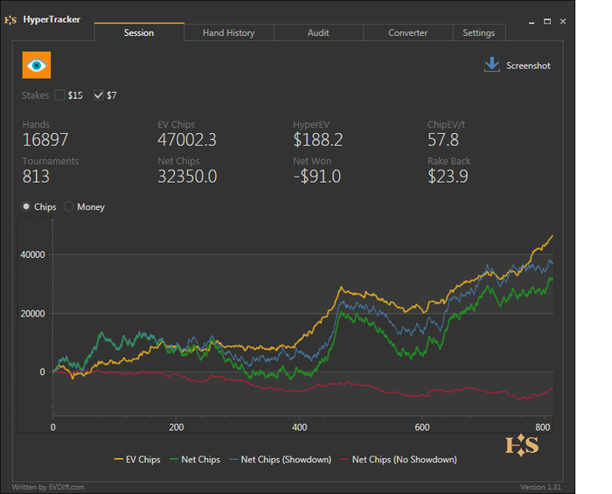Enable the $15 stakes checkbox
Screen dimensions: 612x494
tap(60, 95)
